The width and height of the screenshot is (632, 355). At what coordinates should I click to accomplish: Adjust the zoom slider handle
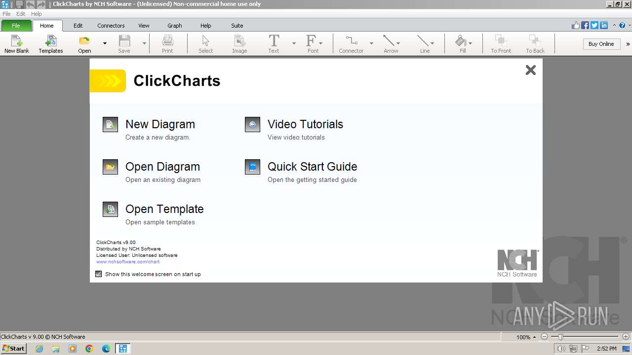click(560, 337)
